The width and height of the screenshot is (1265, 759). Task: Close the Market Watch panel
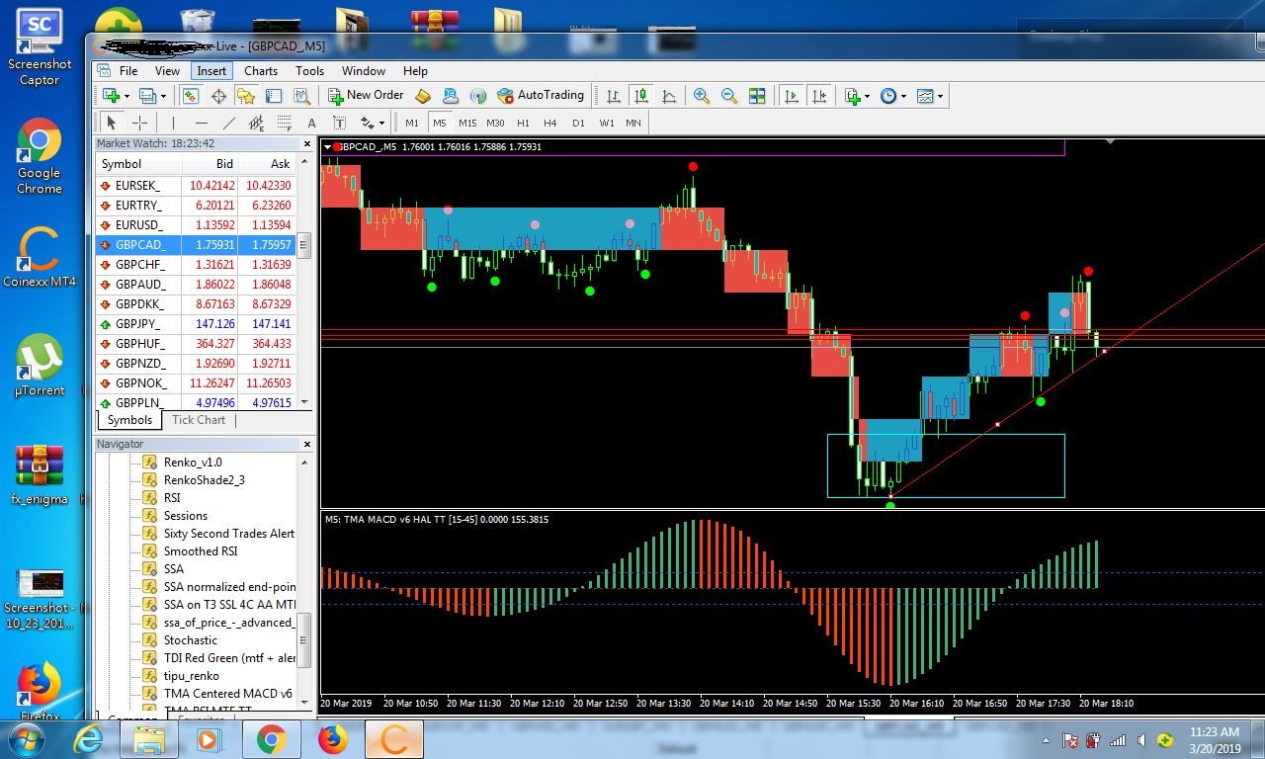(x=306, y=143)
